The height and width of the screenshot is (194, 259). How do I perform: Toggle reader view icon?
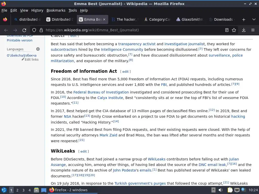(227, 30)
